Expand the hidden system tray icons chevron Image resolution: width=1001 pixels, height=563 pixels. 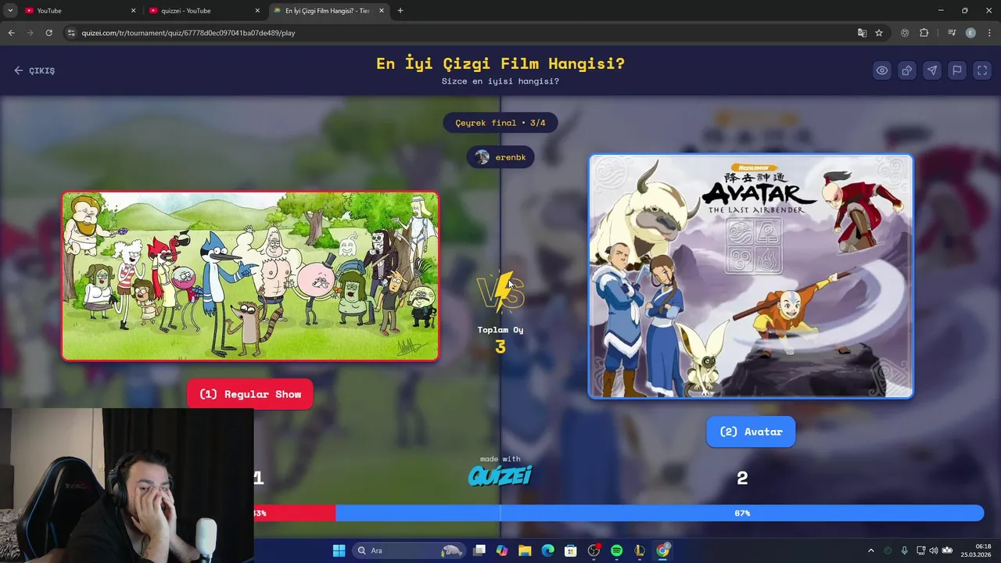tap(871, 550)
